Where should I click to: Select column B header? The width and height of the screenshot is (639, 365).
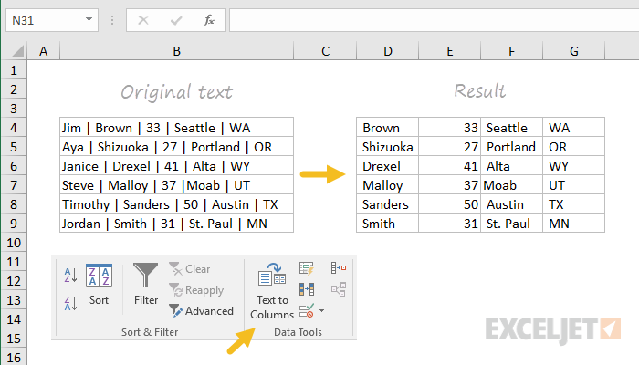click(x=176, y=51)
